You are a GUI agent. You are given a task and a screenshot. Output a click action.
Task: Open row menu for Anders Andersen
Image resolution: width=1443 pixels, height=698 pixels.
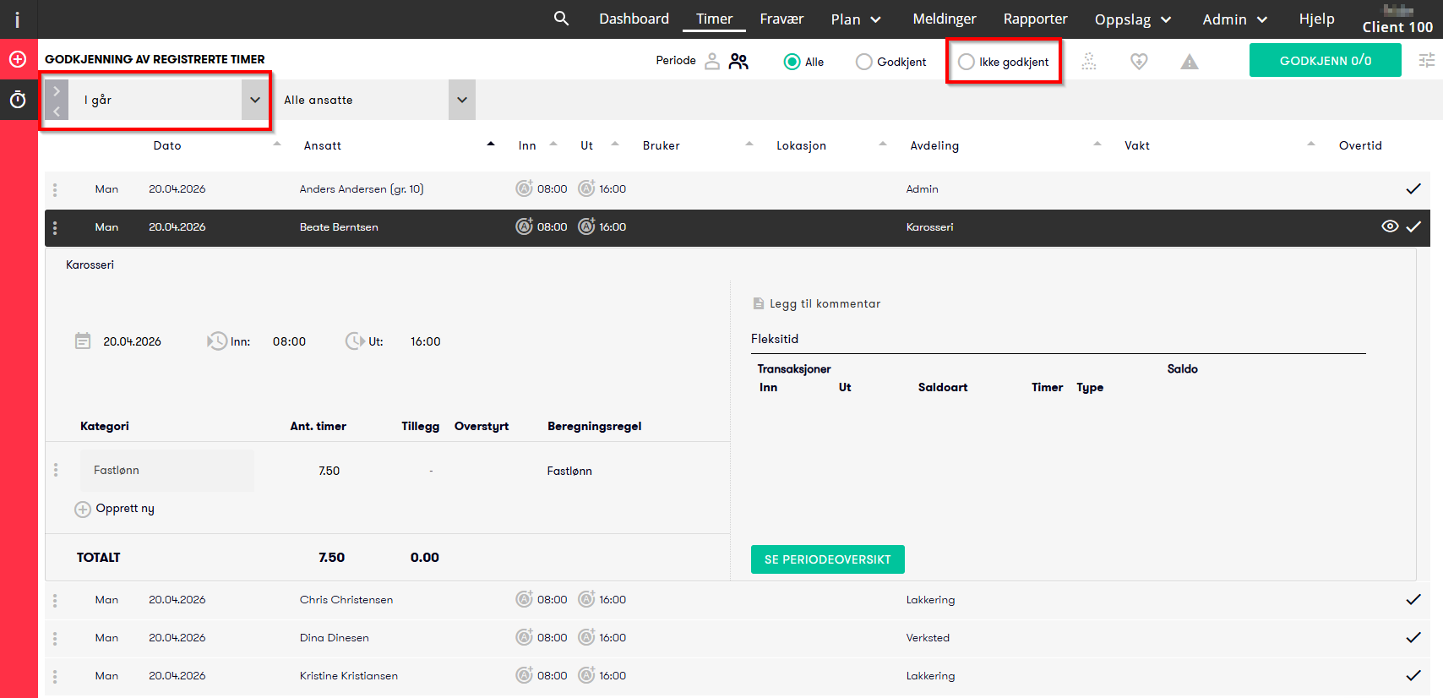[x=55, y=189]
